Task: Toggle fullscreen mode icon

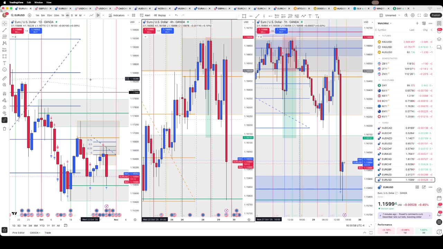Action: [x=419, y=15]
